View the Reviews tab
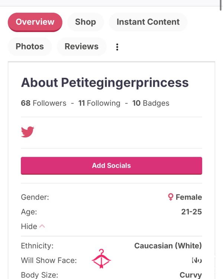Screen dimensions: 223x279 [x=81, y=47]
